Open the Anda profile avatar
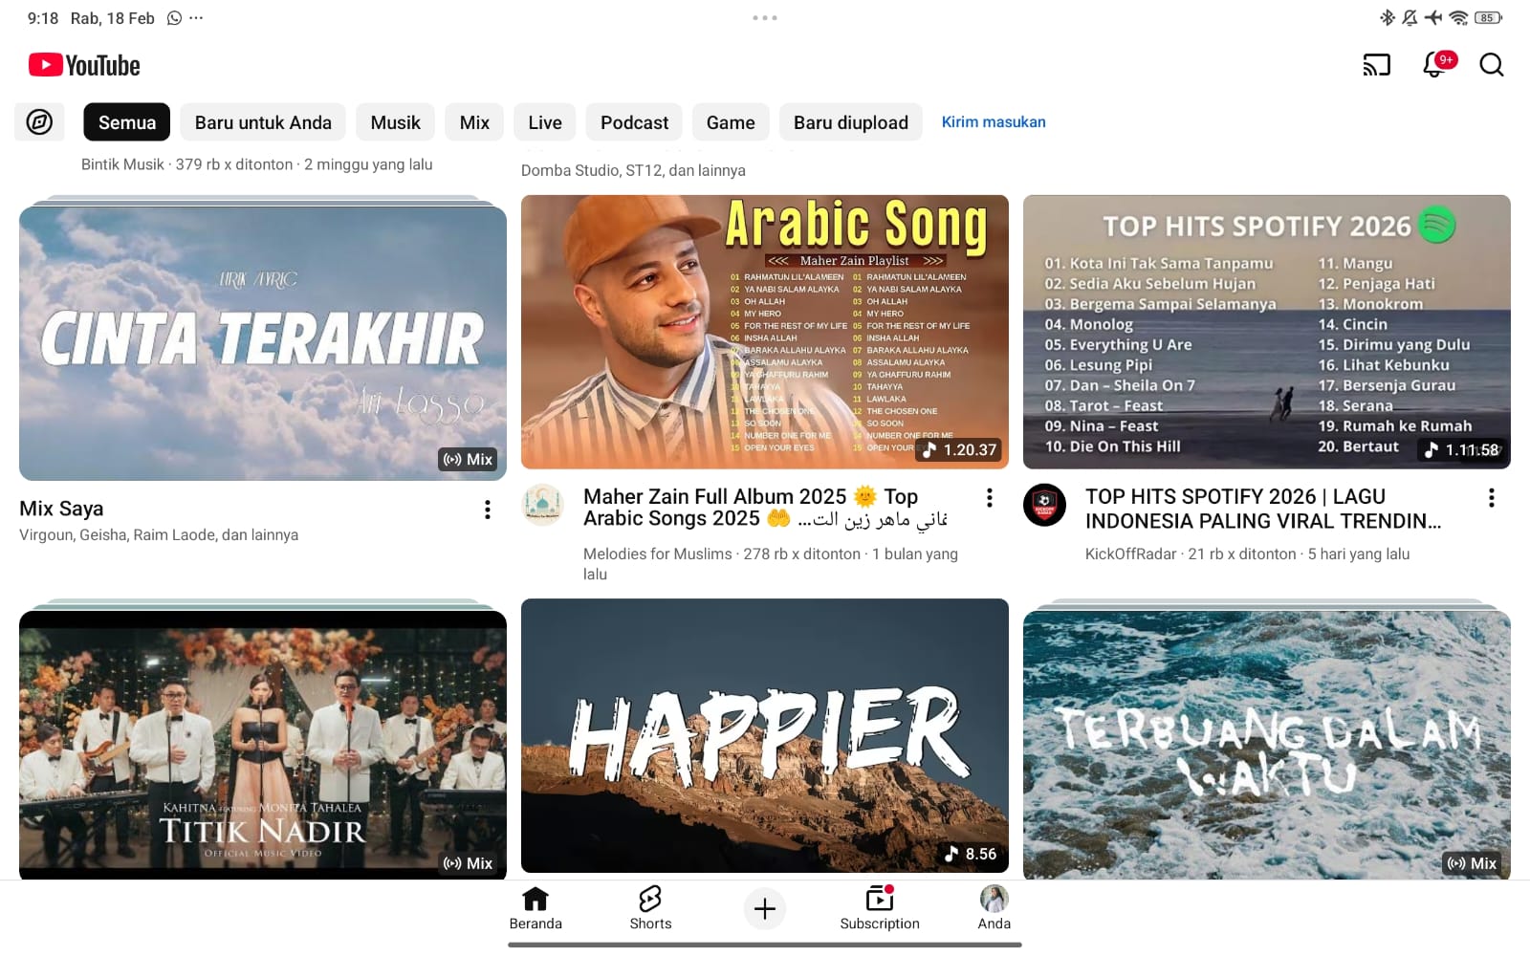1530x956 pixels. pos(994,907)
